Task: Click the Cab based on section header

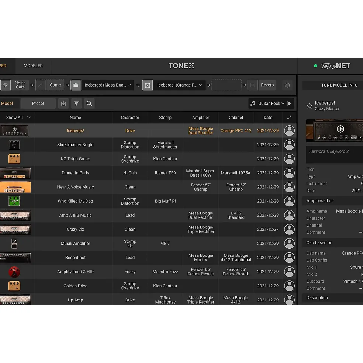Action: tap(333, 242)
